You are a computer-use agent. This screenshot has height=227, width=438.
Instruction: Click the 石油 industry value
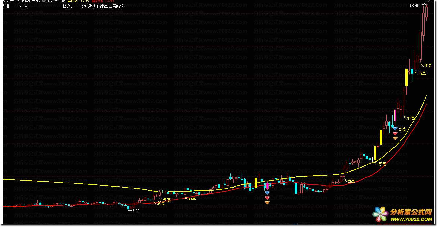[x=23, y=6]
